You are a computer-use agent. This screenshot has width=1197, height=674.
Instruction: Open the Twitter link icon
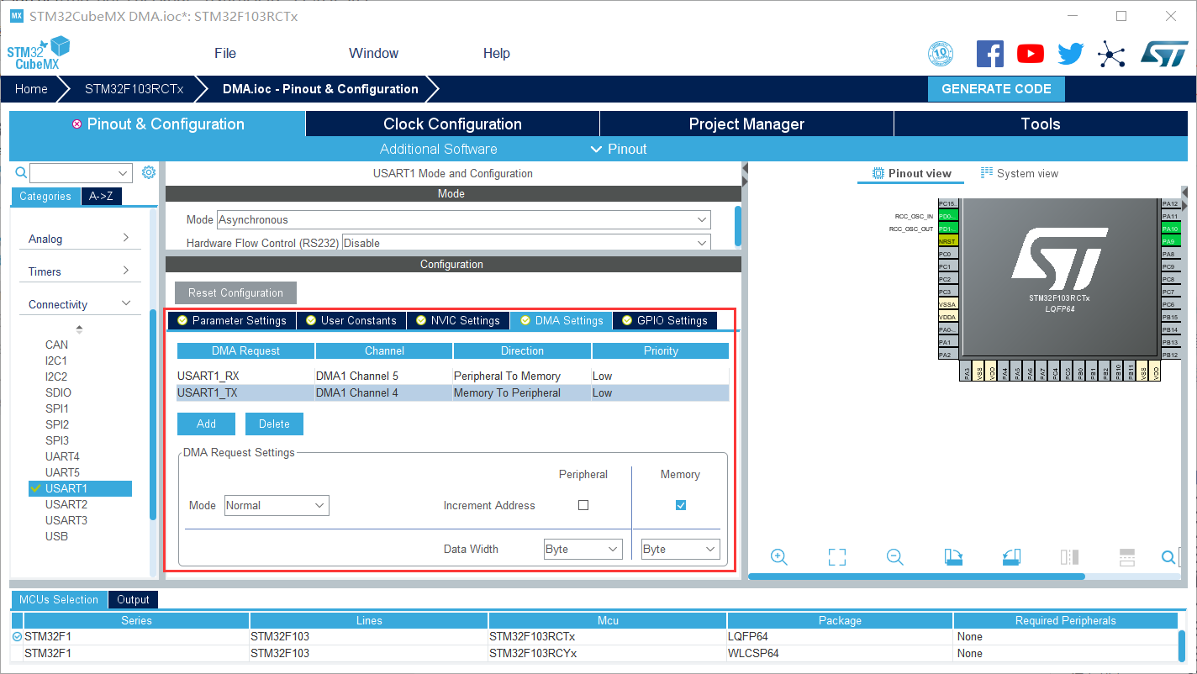[x=1071, y=54]
